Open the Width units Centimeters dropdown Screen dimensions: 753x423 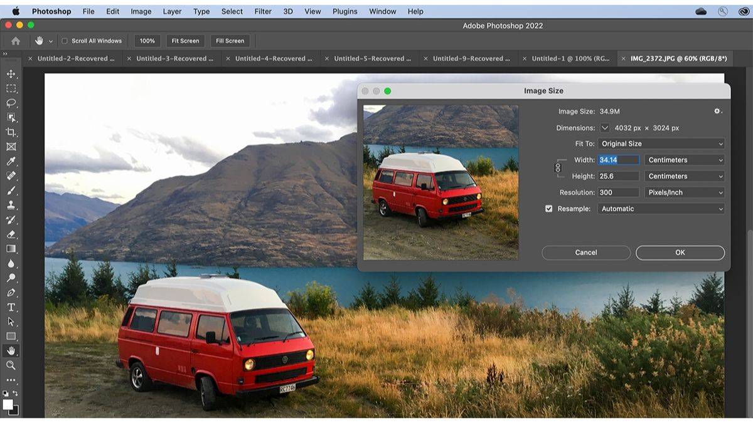[685, 160]
